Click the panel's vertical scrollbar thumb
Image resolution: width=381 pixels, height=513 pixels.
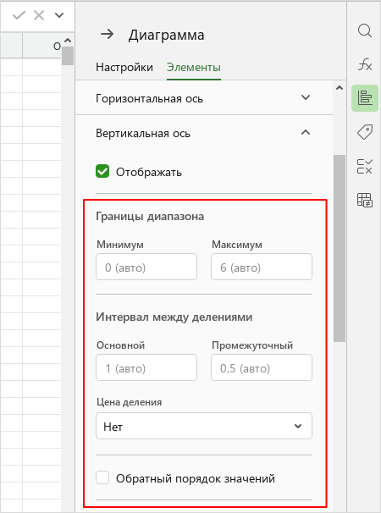tap(340, 249)
